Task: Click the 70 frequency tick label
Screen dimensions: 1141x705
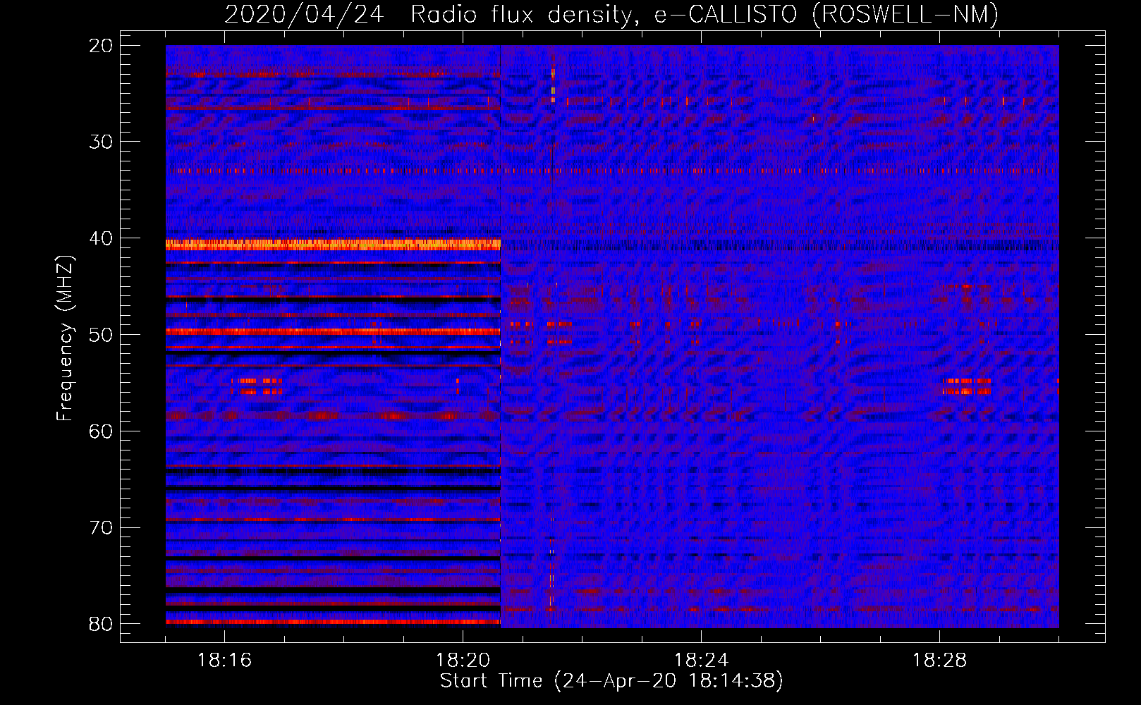Action: (102, 527)
